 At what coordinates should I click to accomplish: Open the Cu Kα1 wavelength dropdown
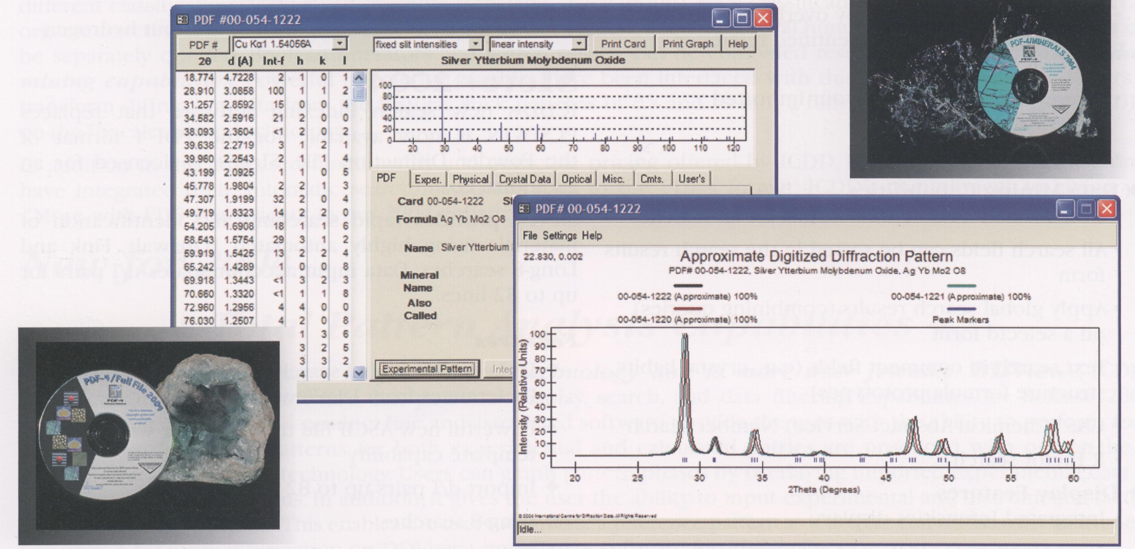pyautogui.click(x=339, y=44)
